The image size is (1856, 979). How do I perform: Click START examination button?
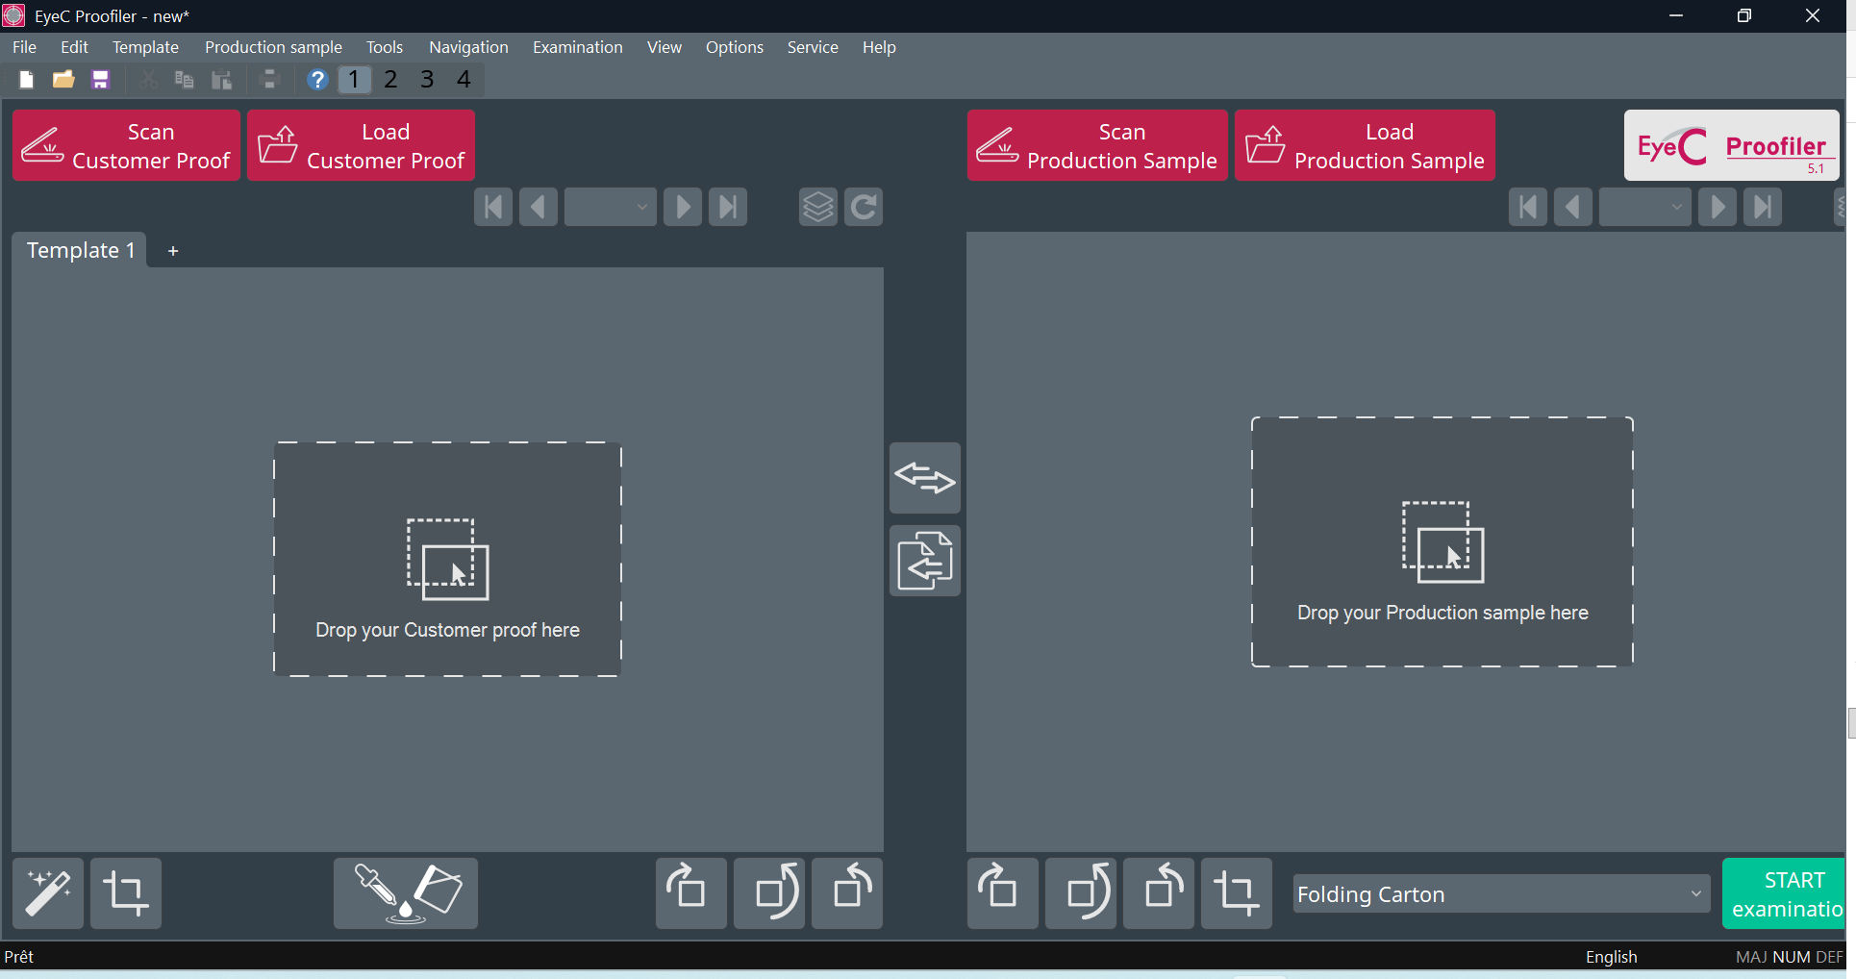coord(1785,893)
